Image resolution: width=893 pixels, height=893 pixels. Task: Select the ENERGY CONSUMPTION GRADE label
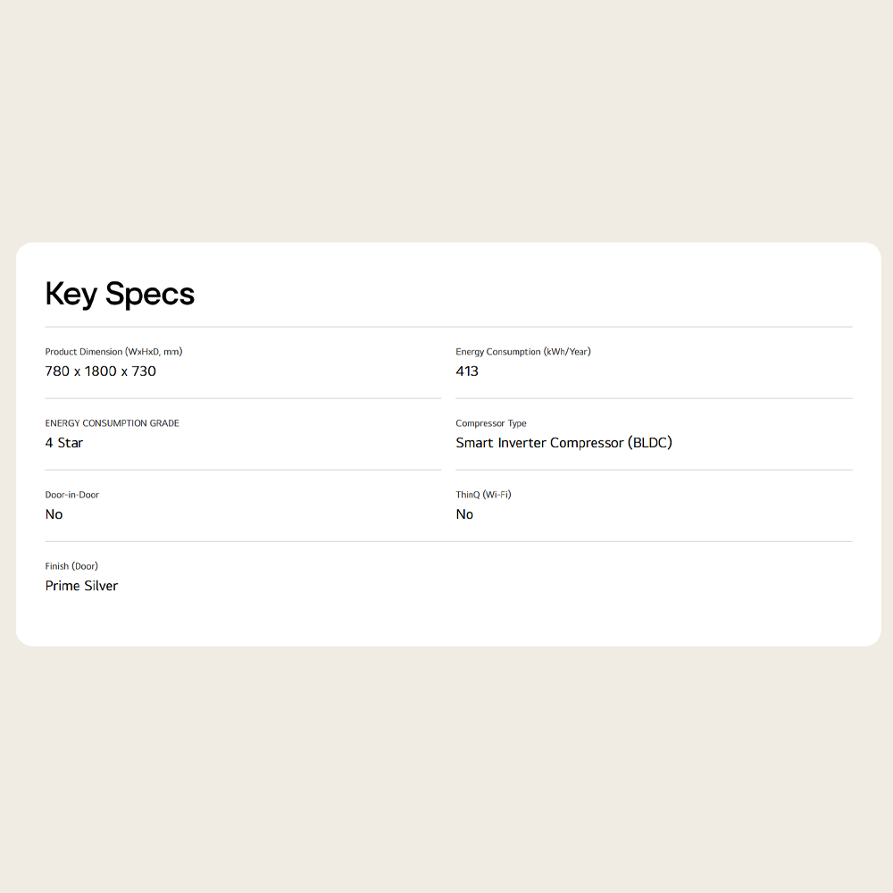click(112, 423)
